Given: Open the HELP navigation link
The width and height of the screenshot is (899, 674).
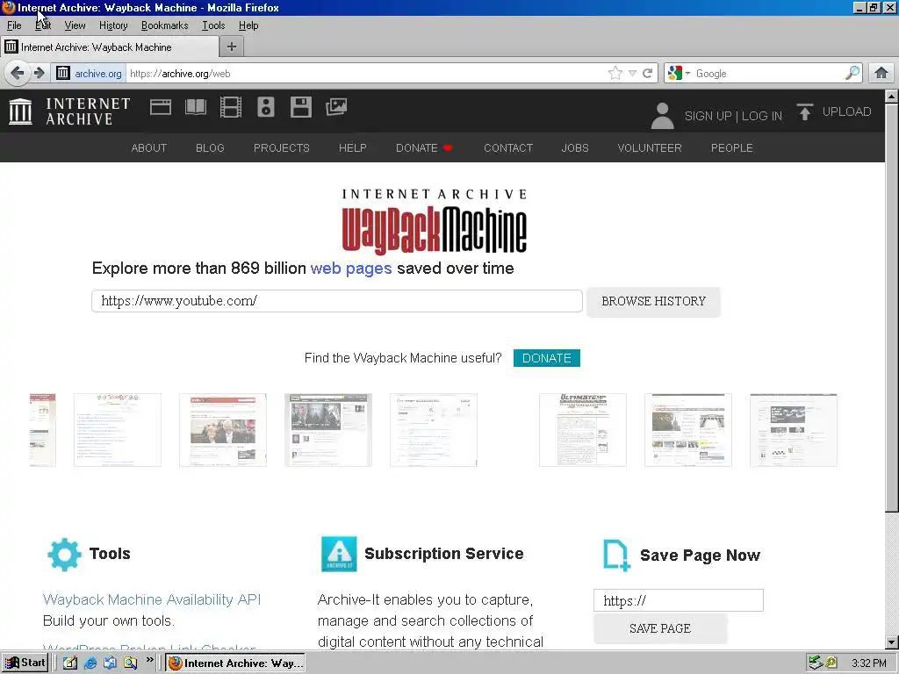Looking at the screenshot, I should point(353,147).
